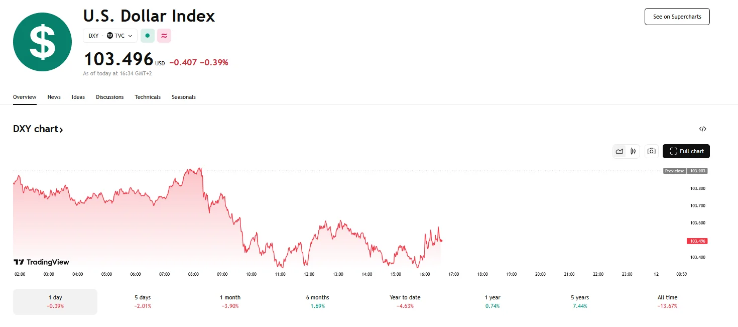Click the green dollar sign logo
The width and height of the screenshot is (738, 327).
pos(42,42)
